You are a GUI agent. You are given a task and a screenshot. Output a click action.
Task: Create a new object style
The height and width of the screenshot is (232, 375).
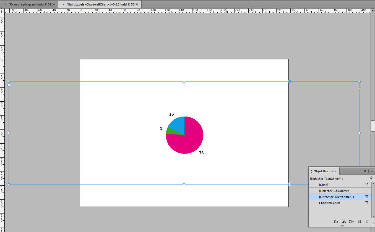click(x=359, y=222)
